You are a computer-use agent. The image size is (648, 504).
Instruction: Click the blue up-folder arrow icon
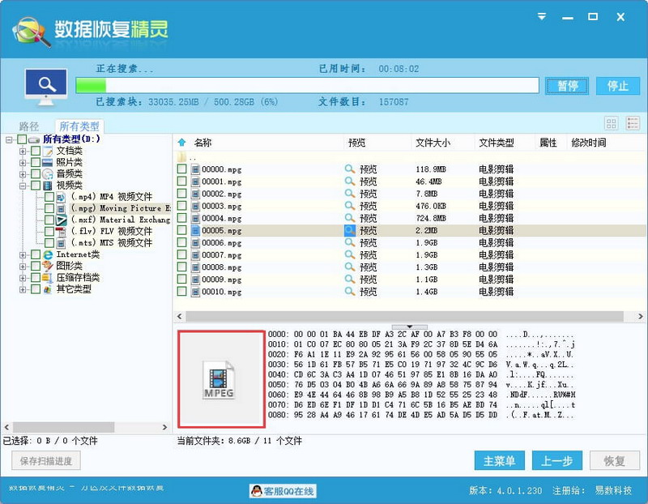point(181,143)
